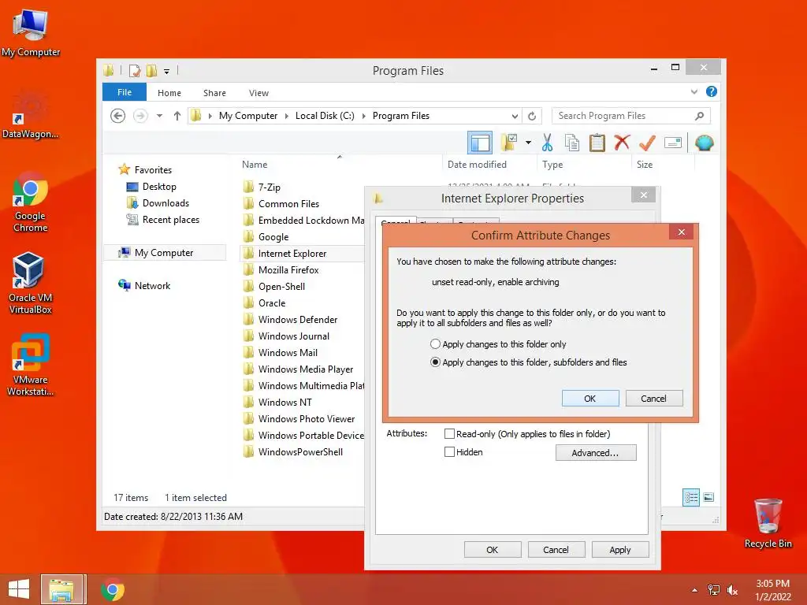
Task: Confirm attribute changes with OK
Action: pos(590,398)
